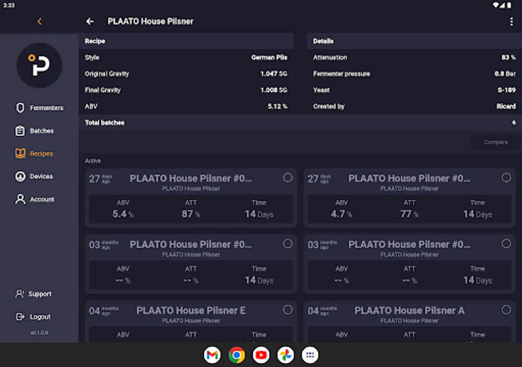Click the status bar clock
This screenshot has width=522, height=367.
(x=9, y=5)
